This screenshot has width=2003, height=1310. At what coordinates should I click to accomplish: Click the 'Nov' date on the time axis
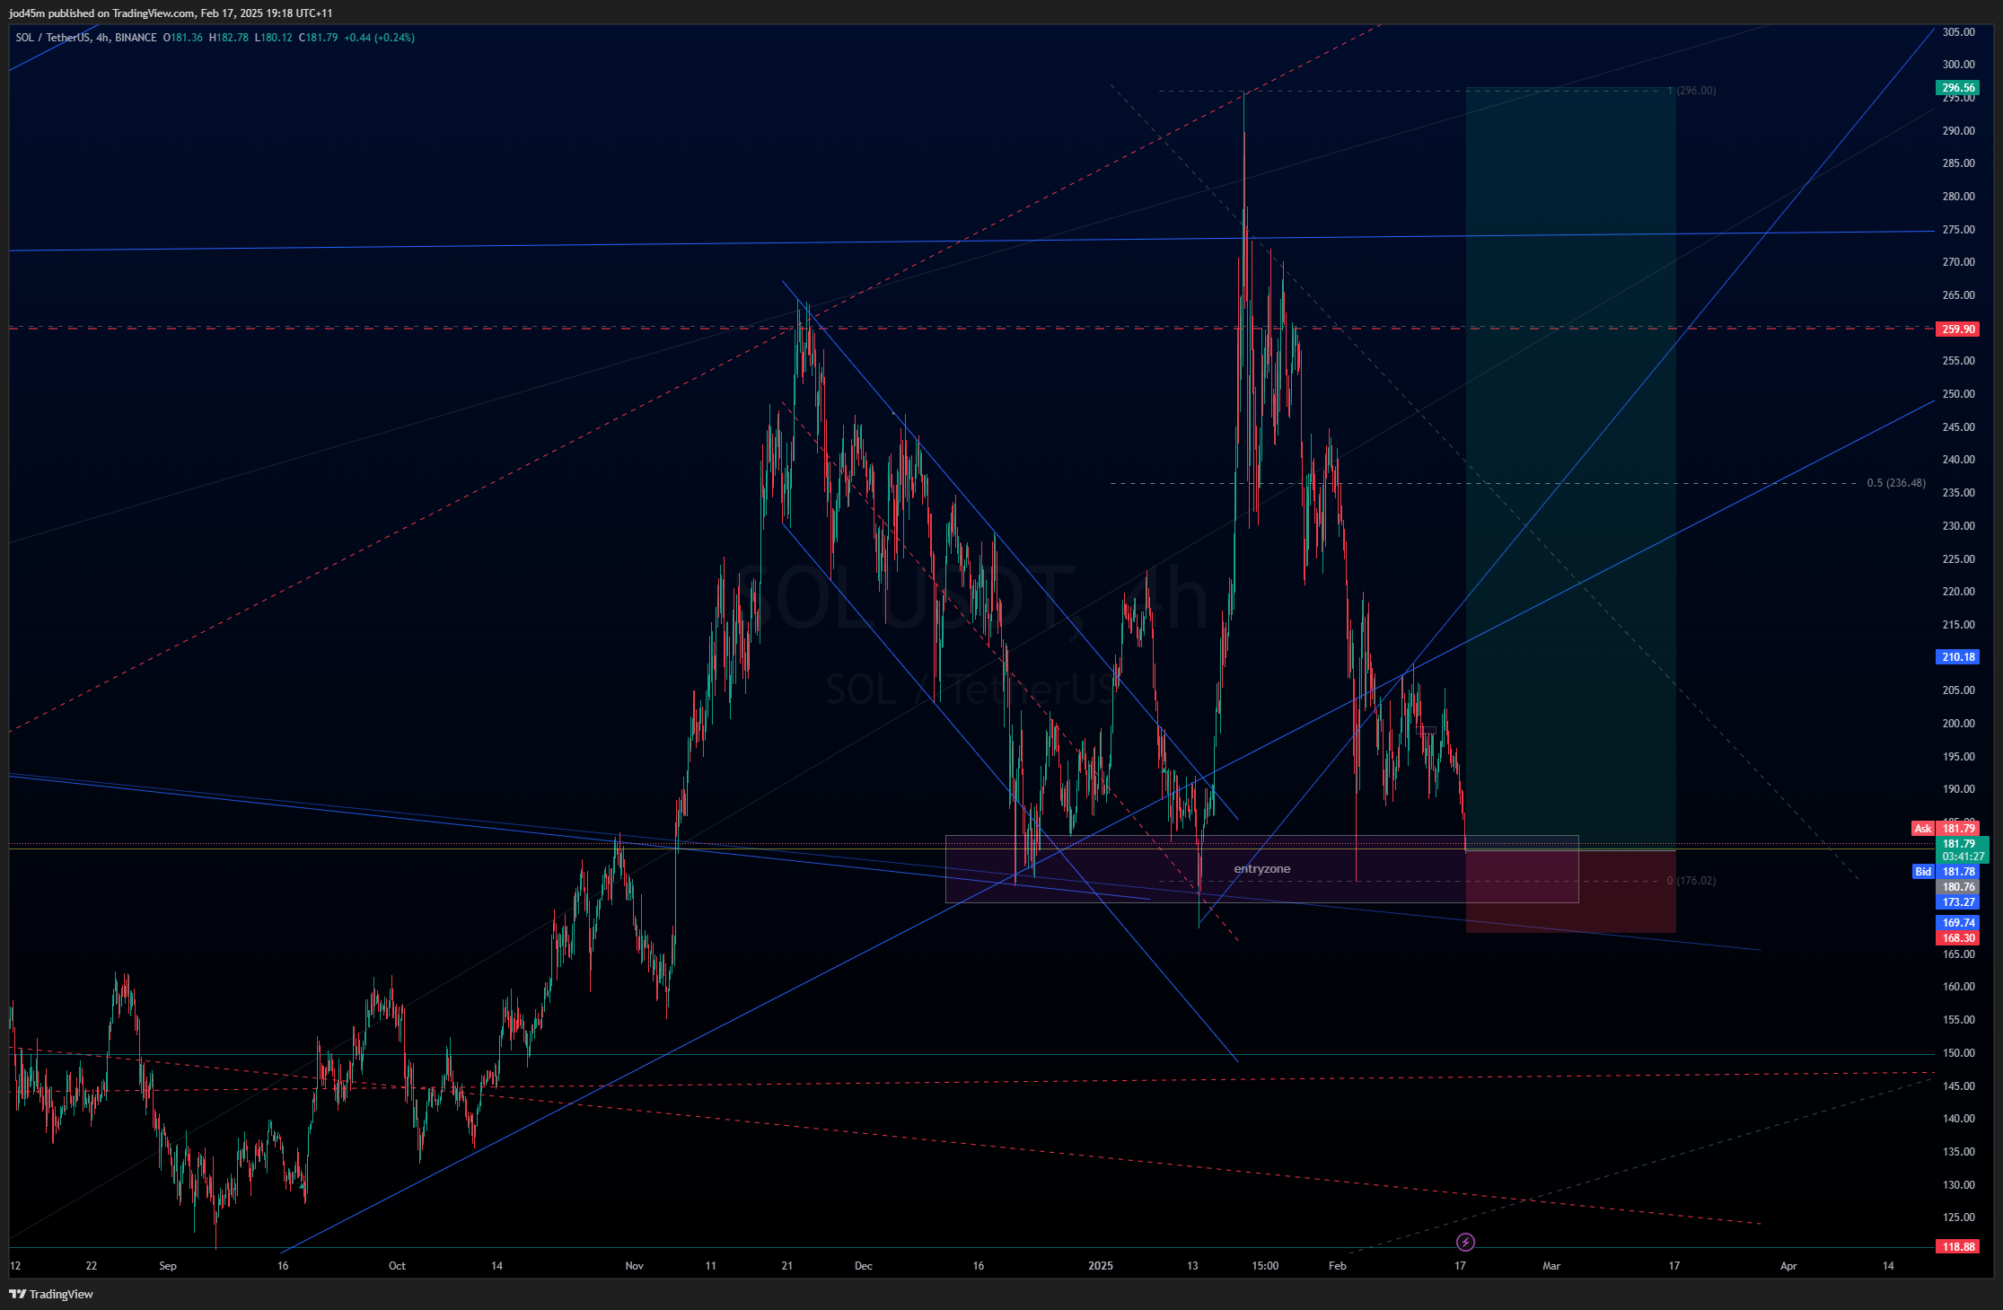tap(635, 1266)
